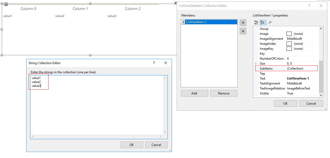Remove the selected ListViewItem
The image size is (330, 158).
coord(224,93)
